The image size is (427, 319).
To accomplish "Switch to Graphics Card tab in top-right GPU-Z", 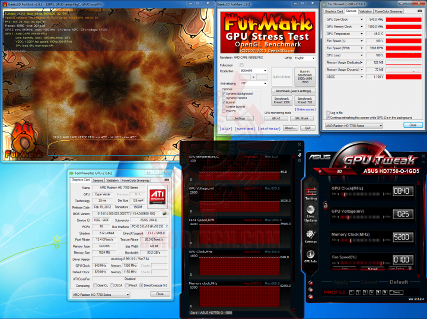I will 334,11.
